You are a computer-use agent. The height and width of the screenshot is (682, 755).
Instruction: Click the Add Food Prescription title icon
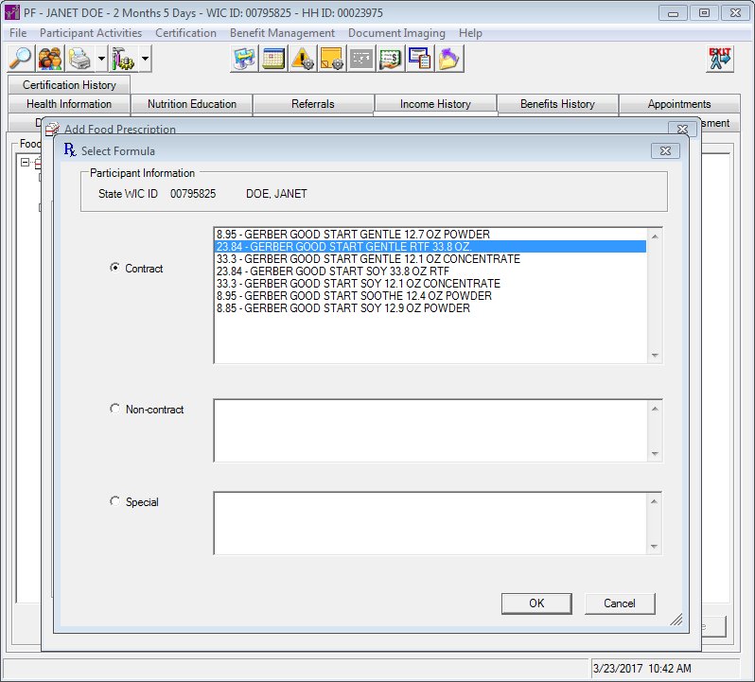click(x=52, y=129)
